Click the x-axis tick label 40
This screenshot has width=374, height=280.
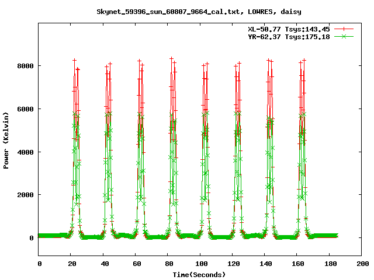coord(105,264)
